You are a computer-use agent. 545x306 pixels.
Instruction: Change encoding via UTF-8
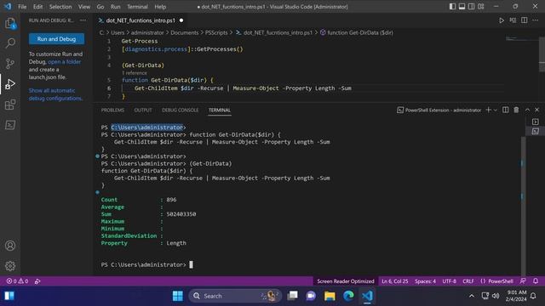pyautogui.click(x=449, y=281)
